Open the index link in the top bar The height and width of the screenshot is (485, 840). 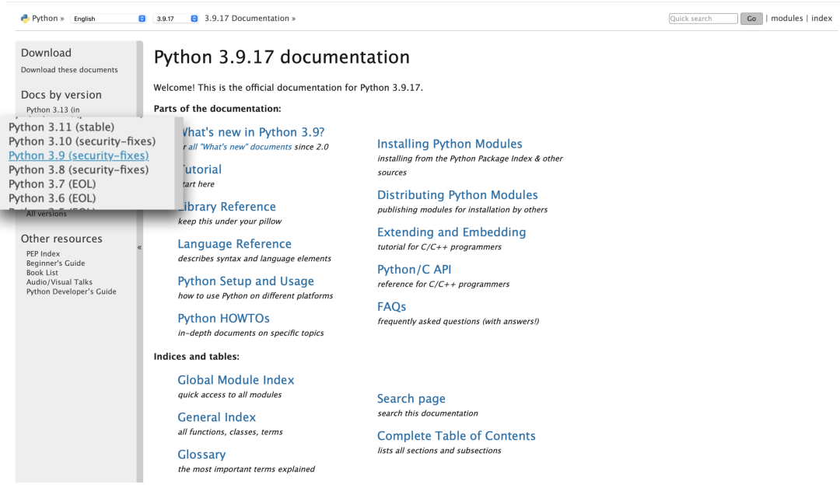[821, 18]
